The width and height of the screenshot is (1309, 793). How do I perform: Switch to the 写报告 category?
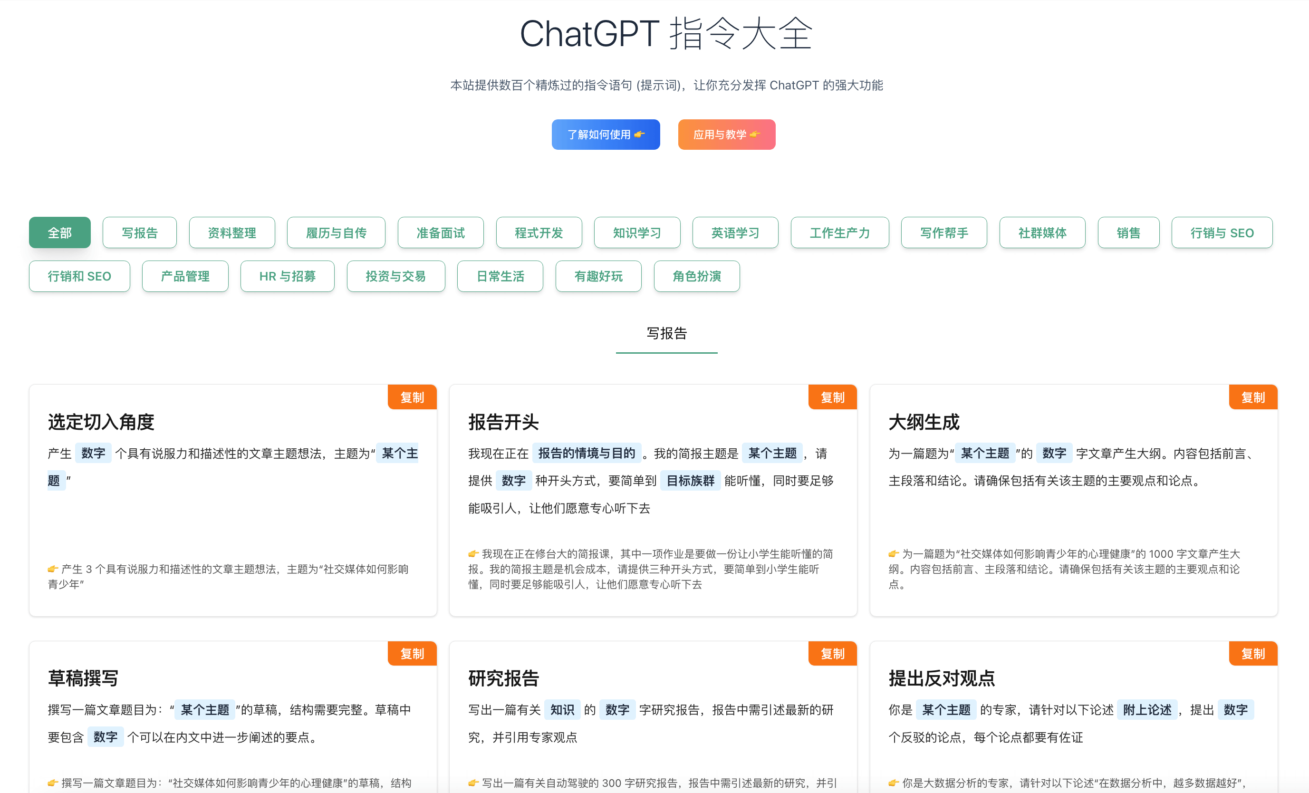(140, 232)
